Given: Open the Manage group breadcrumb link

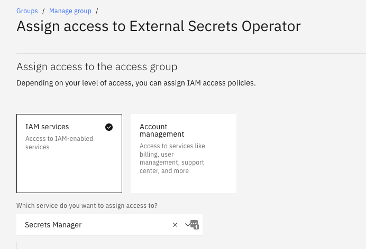Looking at the screenshot, I should (70, 11).
